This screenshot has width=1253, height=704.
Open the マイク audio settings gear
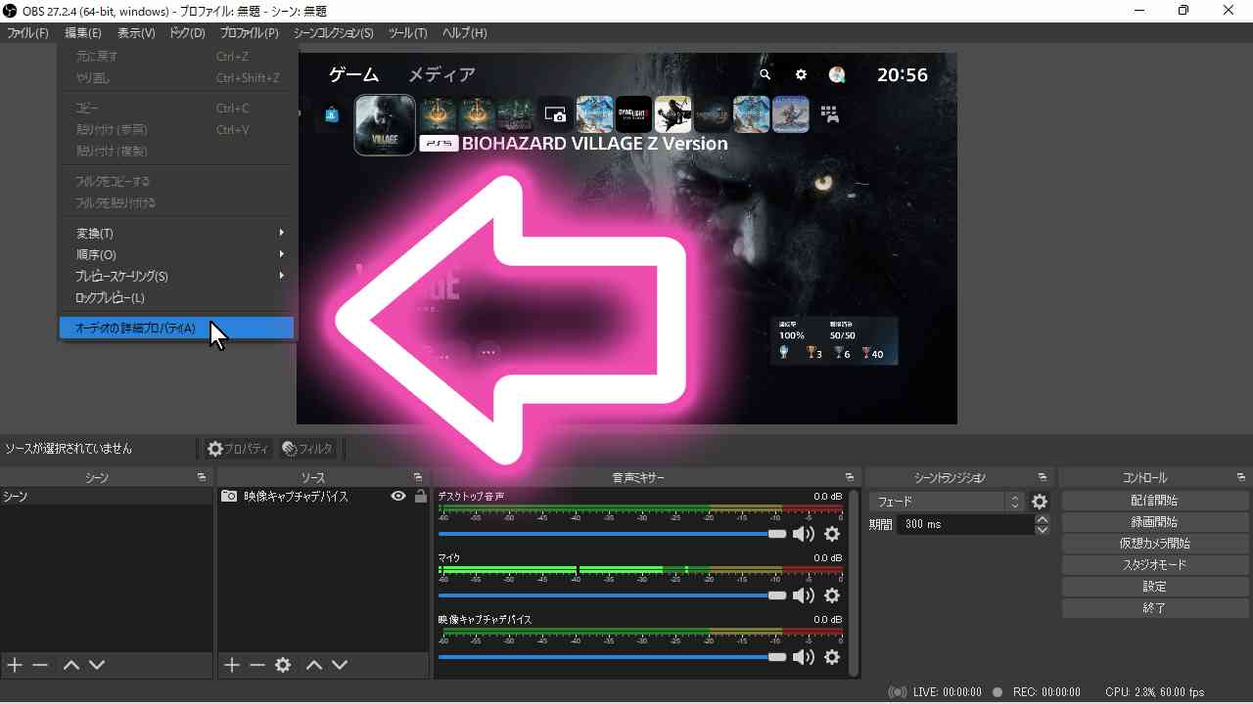pyautogui.click(x=832, y=595)
